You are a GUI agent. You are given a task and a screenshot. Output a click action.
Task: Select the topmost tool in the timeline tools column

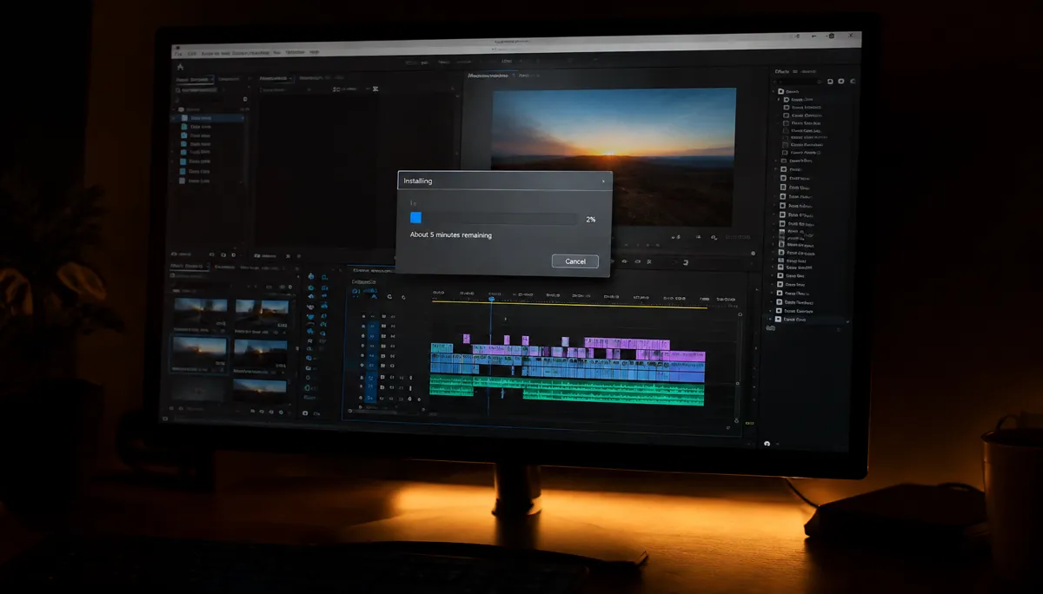point(311,276)
